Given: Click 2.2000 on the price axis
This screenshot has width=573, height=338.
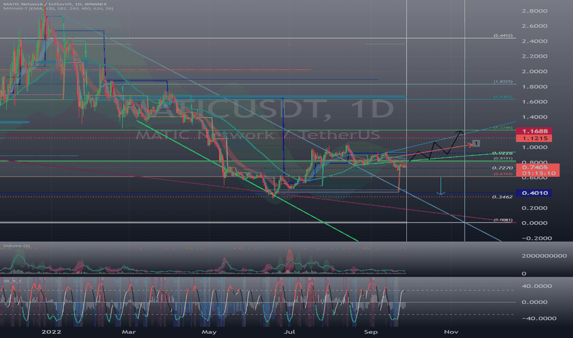Looking at the screenshot, I should [535, 57].
